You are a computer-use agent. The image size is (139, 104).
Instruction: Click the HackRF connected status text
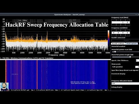coord(118,38)
